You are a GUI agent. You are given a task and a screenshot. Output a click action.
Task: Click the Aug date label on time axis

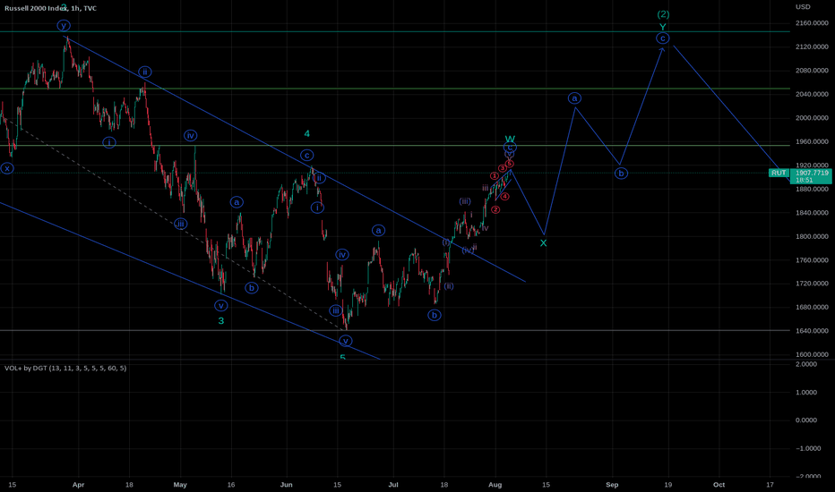point(495,485)
